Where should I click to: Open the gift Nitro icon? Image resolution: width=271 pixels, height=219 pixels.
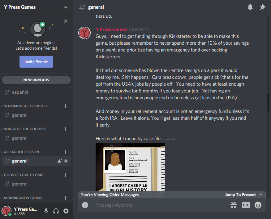click(234, 205)
